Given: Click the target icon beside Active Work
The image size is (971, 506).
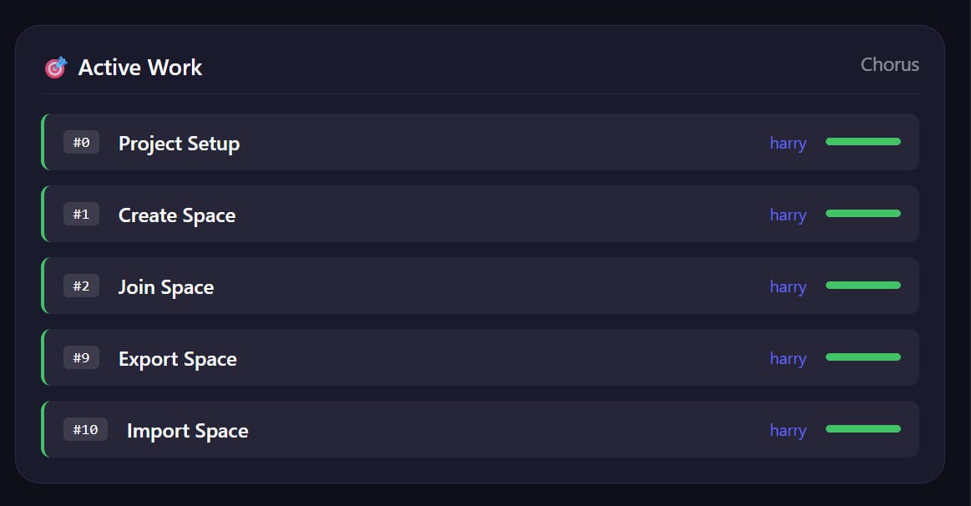Looking at the screenshot, I should [55, 68].
